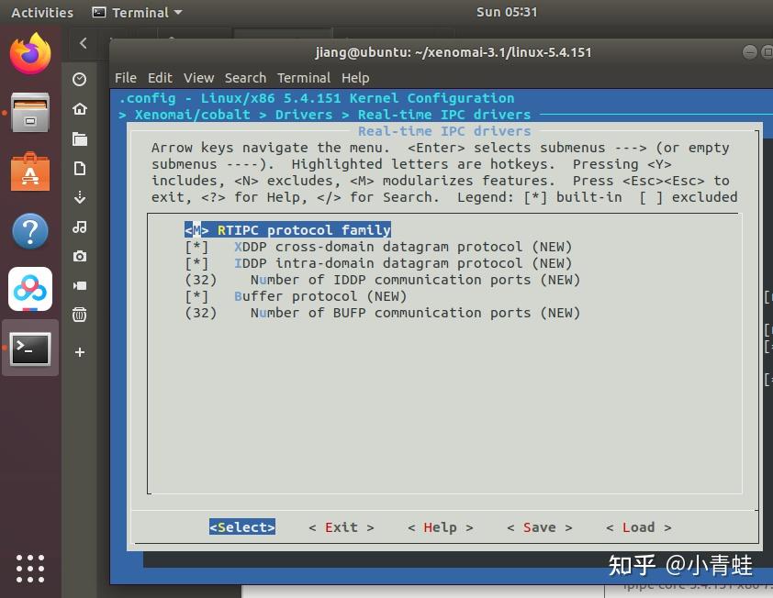Open Music in file manager sidebar

79,227
